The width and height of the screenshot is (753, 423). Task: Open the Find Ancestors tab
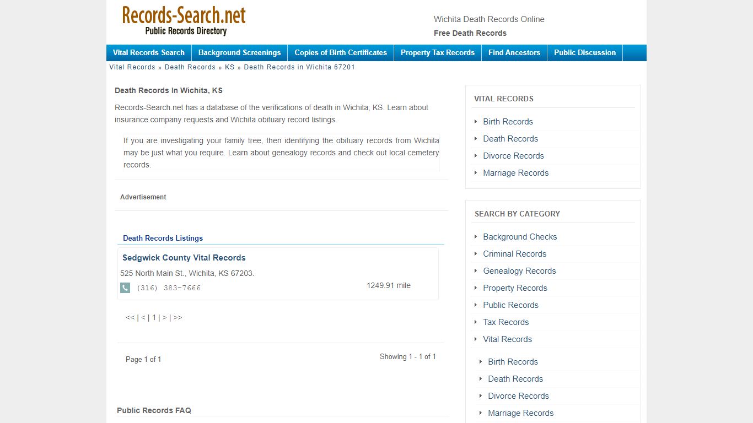coord(514,53)
